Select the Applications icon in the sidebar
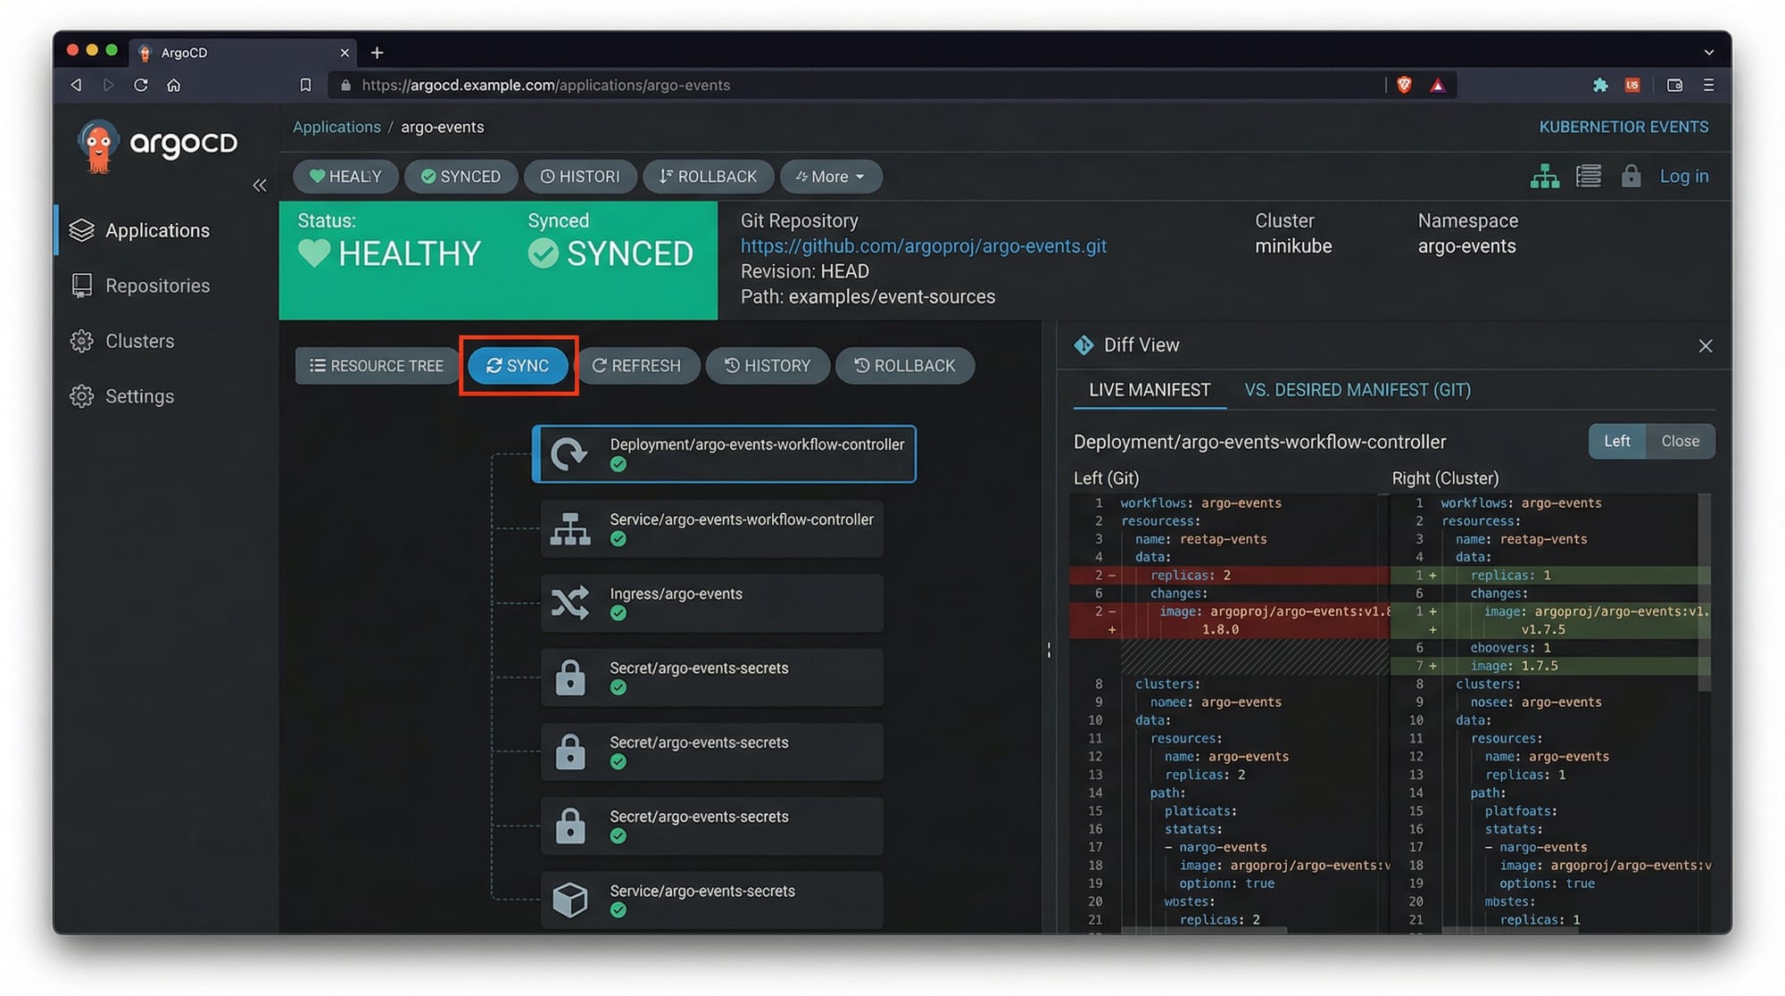Screen dimensions: 1785x996 [82, 229]
